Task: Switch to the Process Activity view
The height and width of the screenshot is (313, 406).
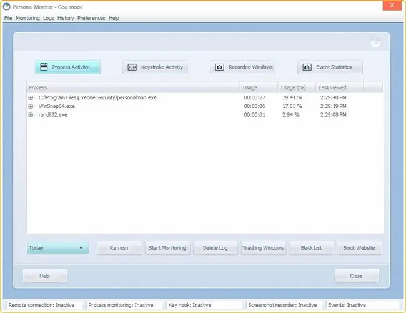Action: click(67, 67)
